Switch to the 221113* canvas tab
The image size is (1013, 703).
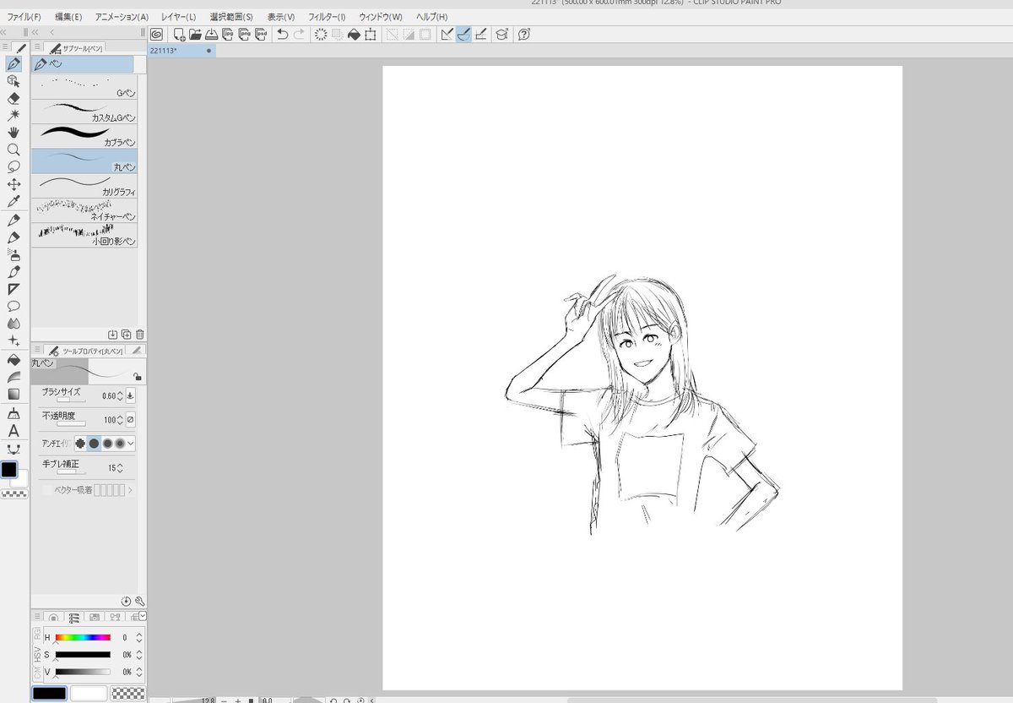pos(181,51)
